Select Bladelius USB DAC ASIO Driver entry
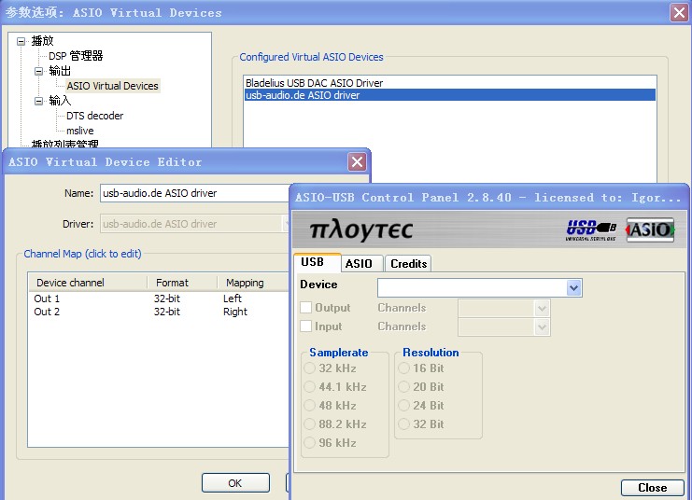 pyautogui.click(x=449, y=83)
